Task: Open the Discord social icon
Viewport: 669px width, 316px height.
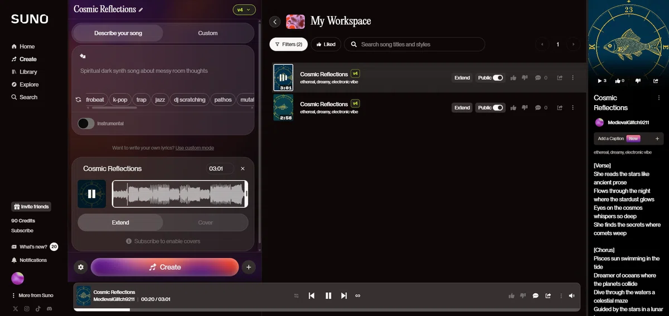Action: pos(50,308)
